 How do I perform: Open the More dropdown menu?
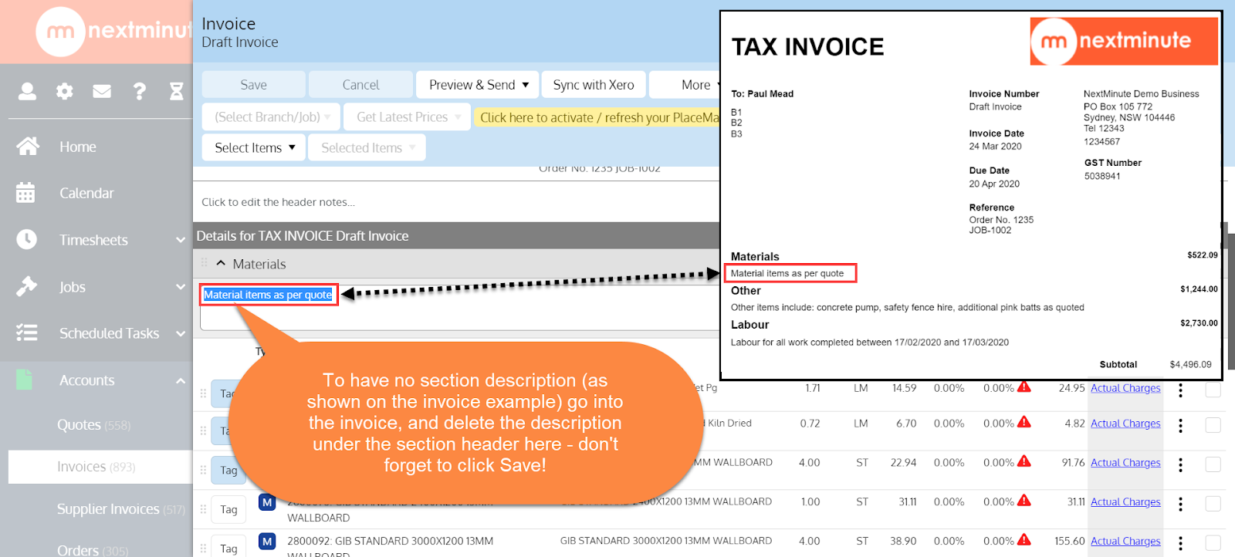click(x=686, y=85)
